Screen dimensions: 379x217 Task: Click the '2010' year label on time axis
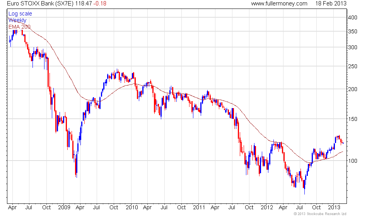click(x=132, y=208)
